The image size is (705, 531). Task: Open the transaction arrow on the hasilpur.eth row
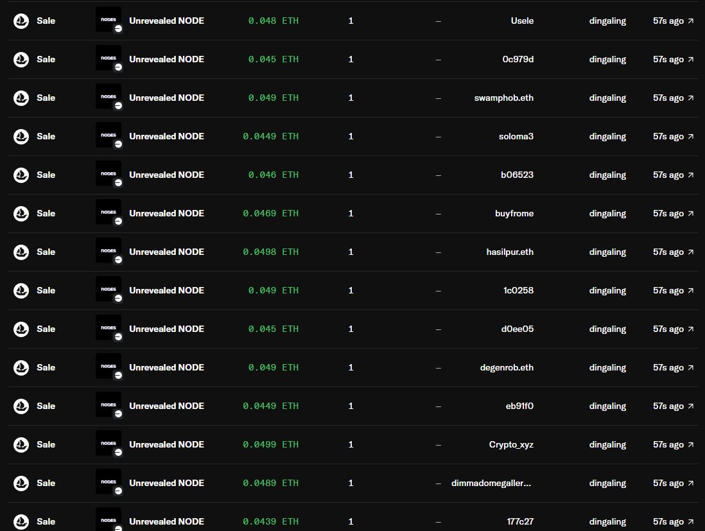(691, 252)
